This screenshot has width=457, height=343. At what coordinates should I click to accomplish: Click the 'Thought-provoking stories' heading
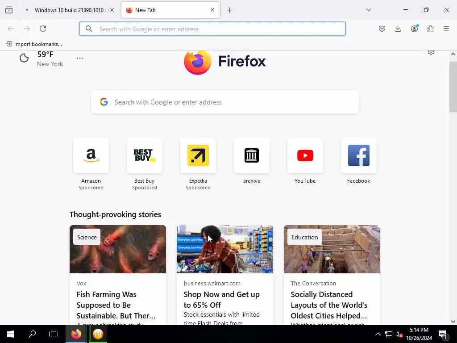(115, 214)
